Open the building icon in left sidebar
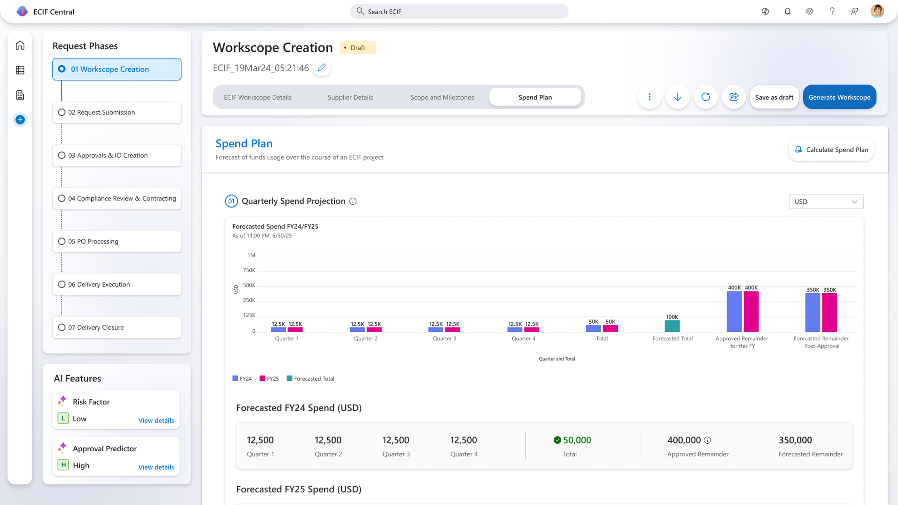The width and height of the screenshot is (898, 505). click(x=20, y=95)
